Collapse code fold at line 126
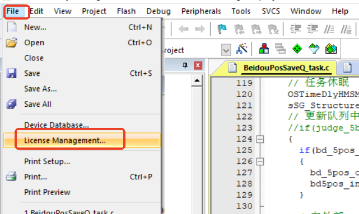 (260, 161)
